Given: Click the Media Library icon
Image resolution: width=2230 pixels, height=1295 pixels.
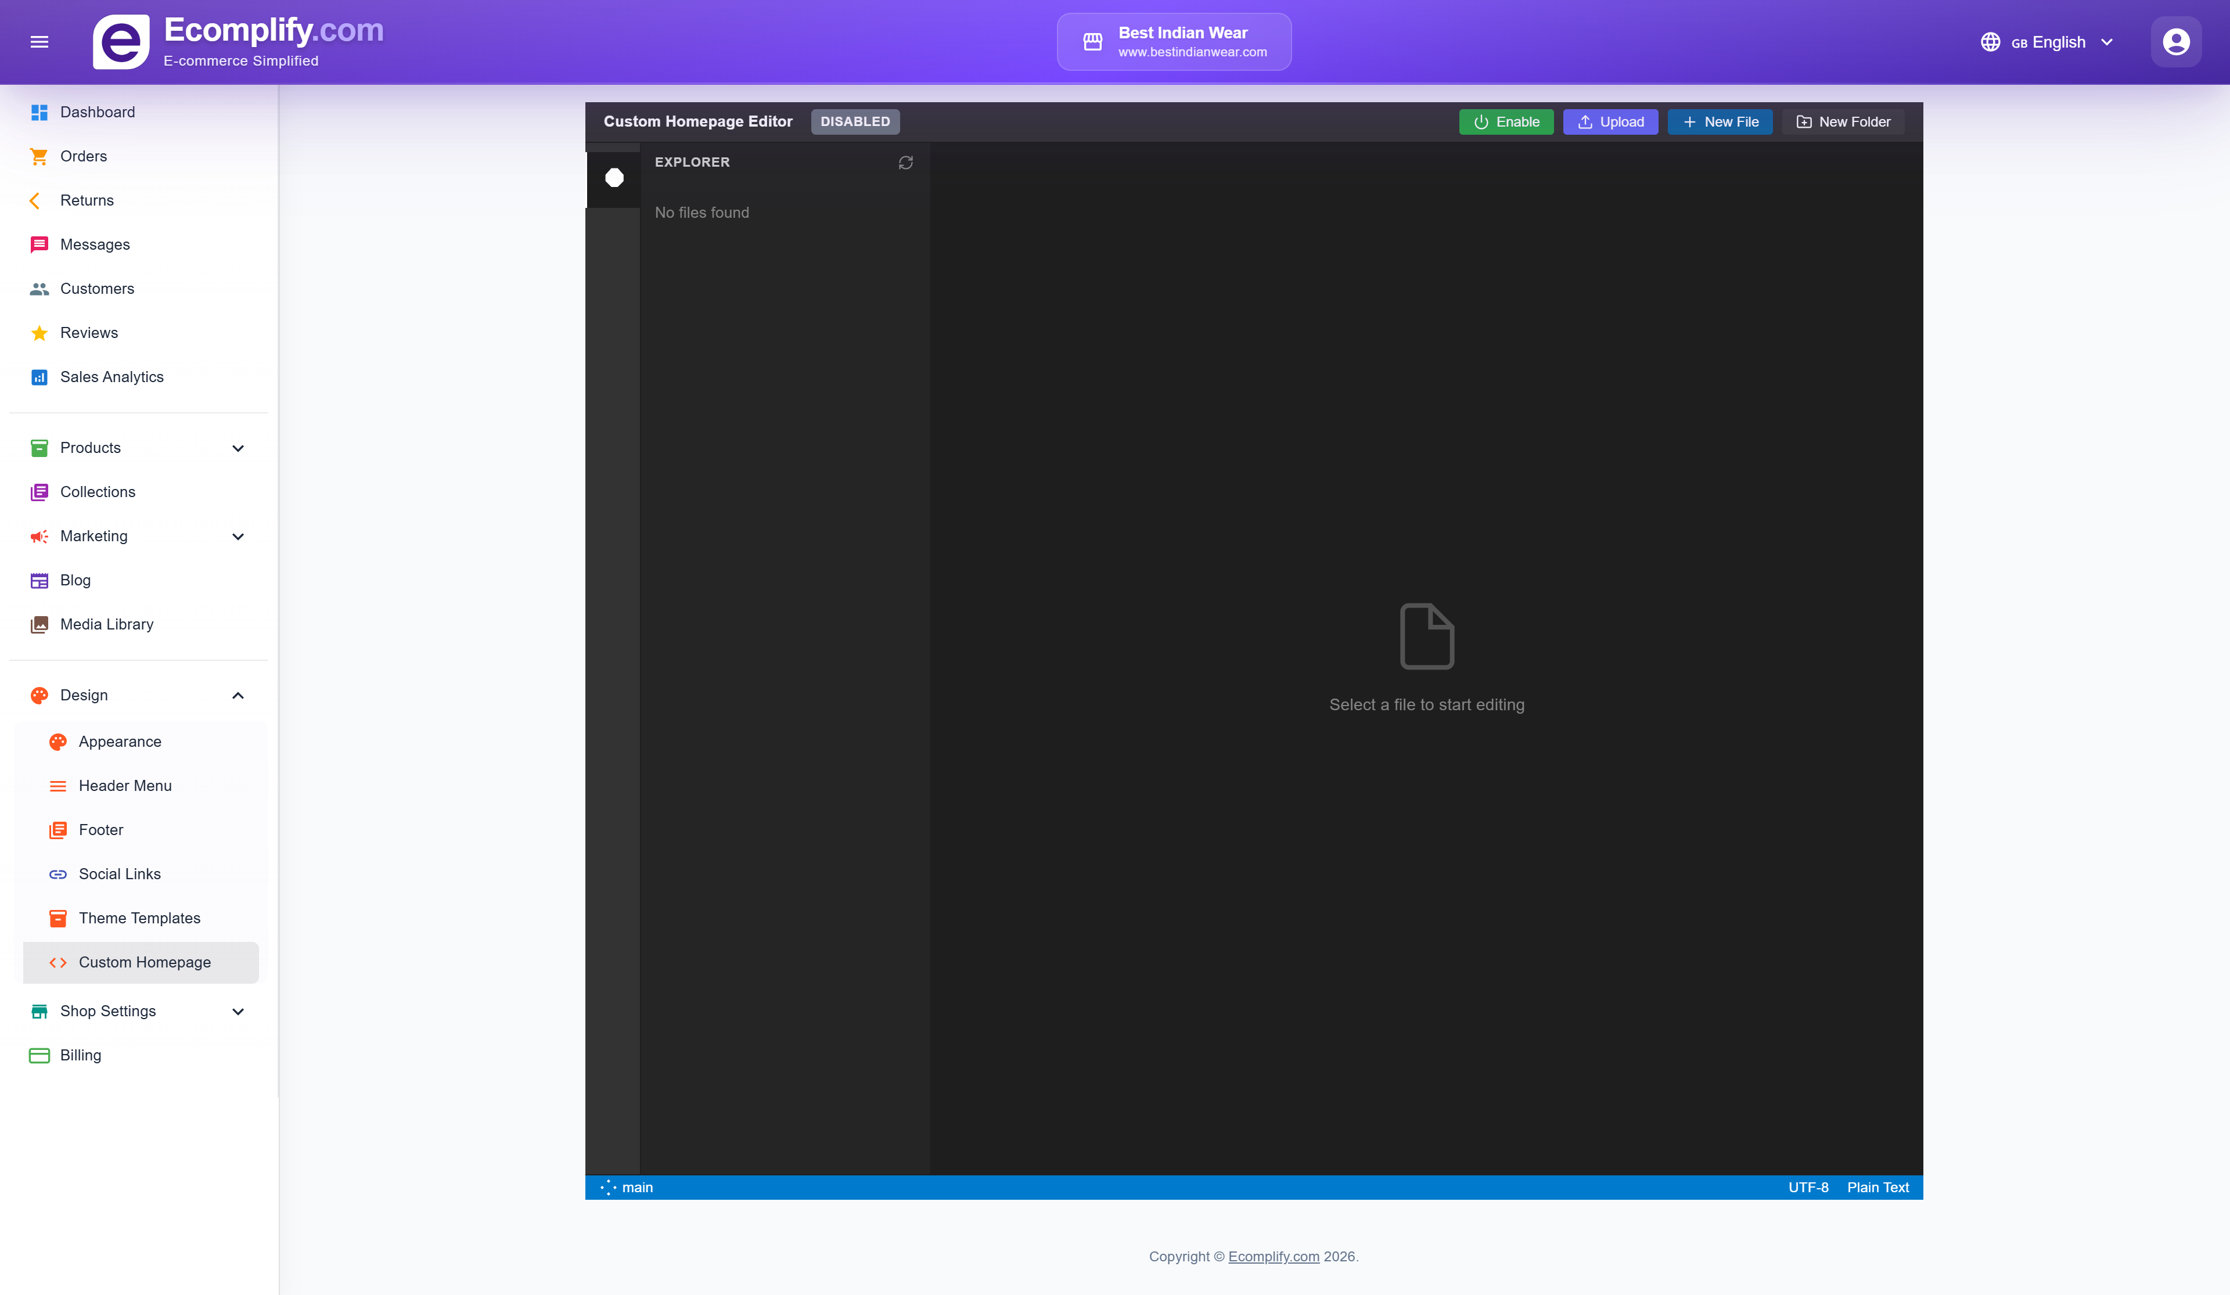Looking at the screenshot, I should (39, 624).
